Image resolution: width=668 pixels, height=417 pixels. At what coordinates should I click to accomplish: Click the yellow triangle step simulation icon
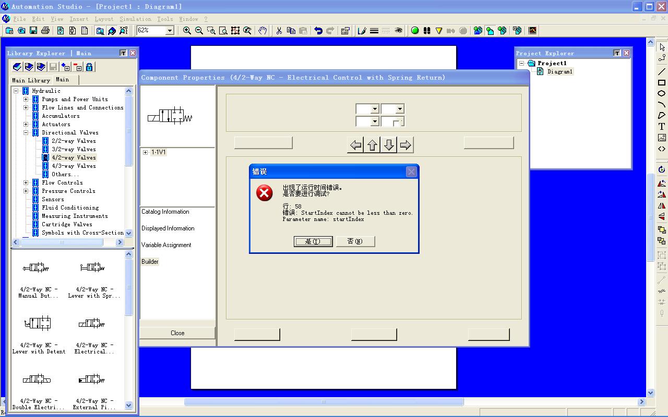(x=439, y=31)
